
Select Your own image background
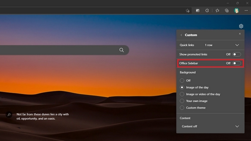tap(182, 101)
